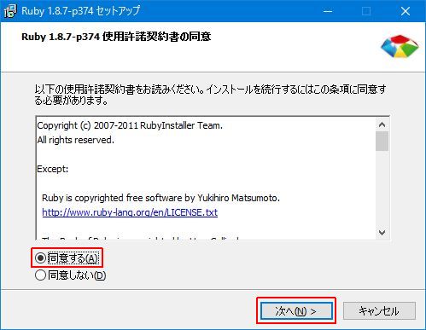Click the 'Ruby 1.8.7-p374 セットアップ' window title
This screenshot has height=330, width=426.
click(81, 11)
